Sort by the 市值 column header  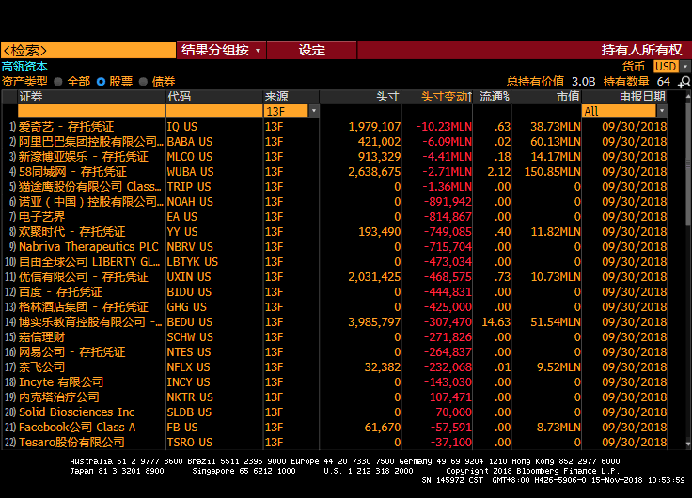(x=546, y=97)
